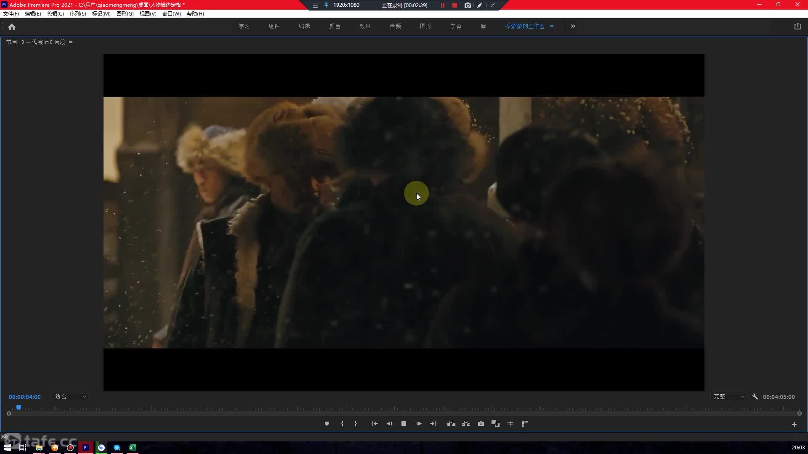This screenshot has width=808, height=454.
Task: Step back one frame
Action: pos(389,424)
